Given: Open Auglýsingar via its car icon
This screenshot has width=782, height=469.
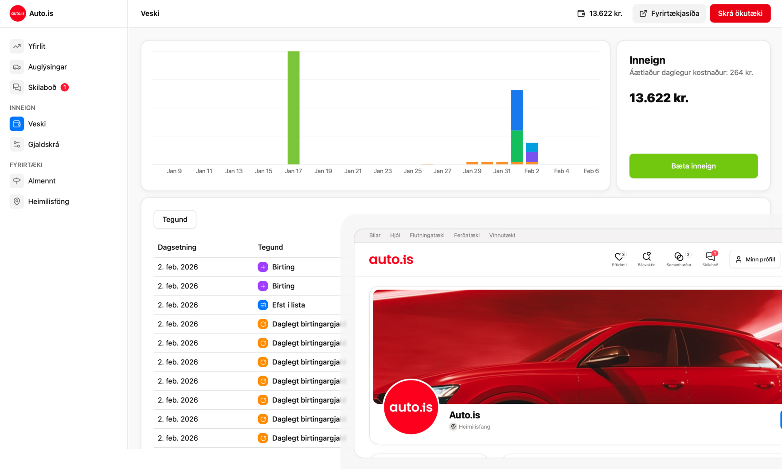Looking at the screenshot, I should (17, 67).
